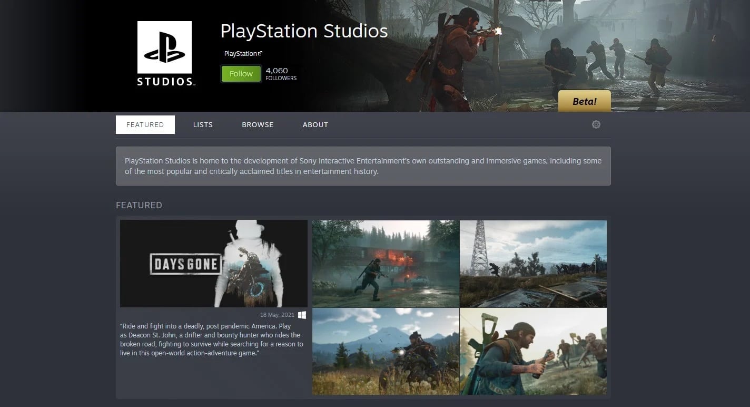Viewport: 750px width, 407px height.
Task: Open the molotov and zombies screenshot
Action: click(x=533, y=352)
